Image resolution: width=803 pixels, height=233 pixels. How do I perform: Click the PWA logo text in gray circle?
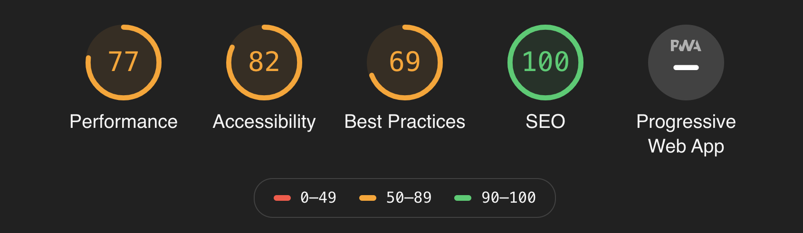(686, 45)
